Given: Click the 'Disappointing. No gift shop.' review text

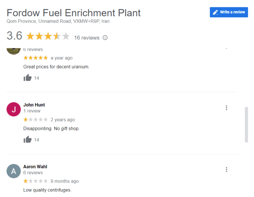Looking at the screenshot, I should coord(51,129).
